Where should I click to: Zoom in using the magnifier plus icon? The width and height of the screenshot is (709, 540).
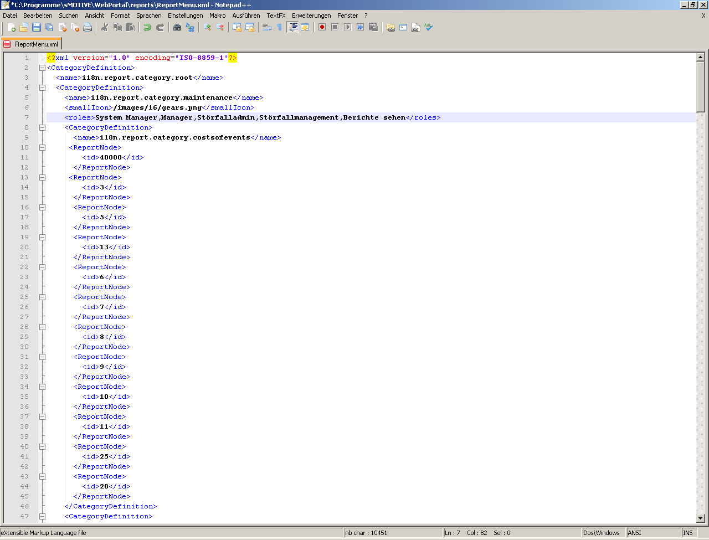(x=207, y=27)
